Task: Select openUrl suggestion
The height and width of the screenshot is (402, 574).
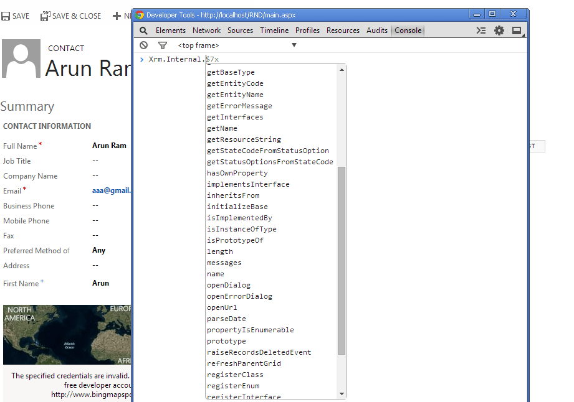Action: click(x=222, y=307)
